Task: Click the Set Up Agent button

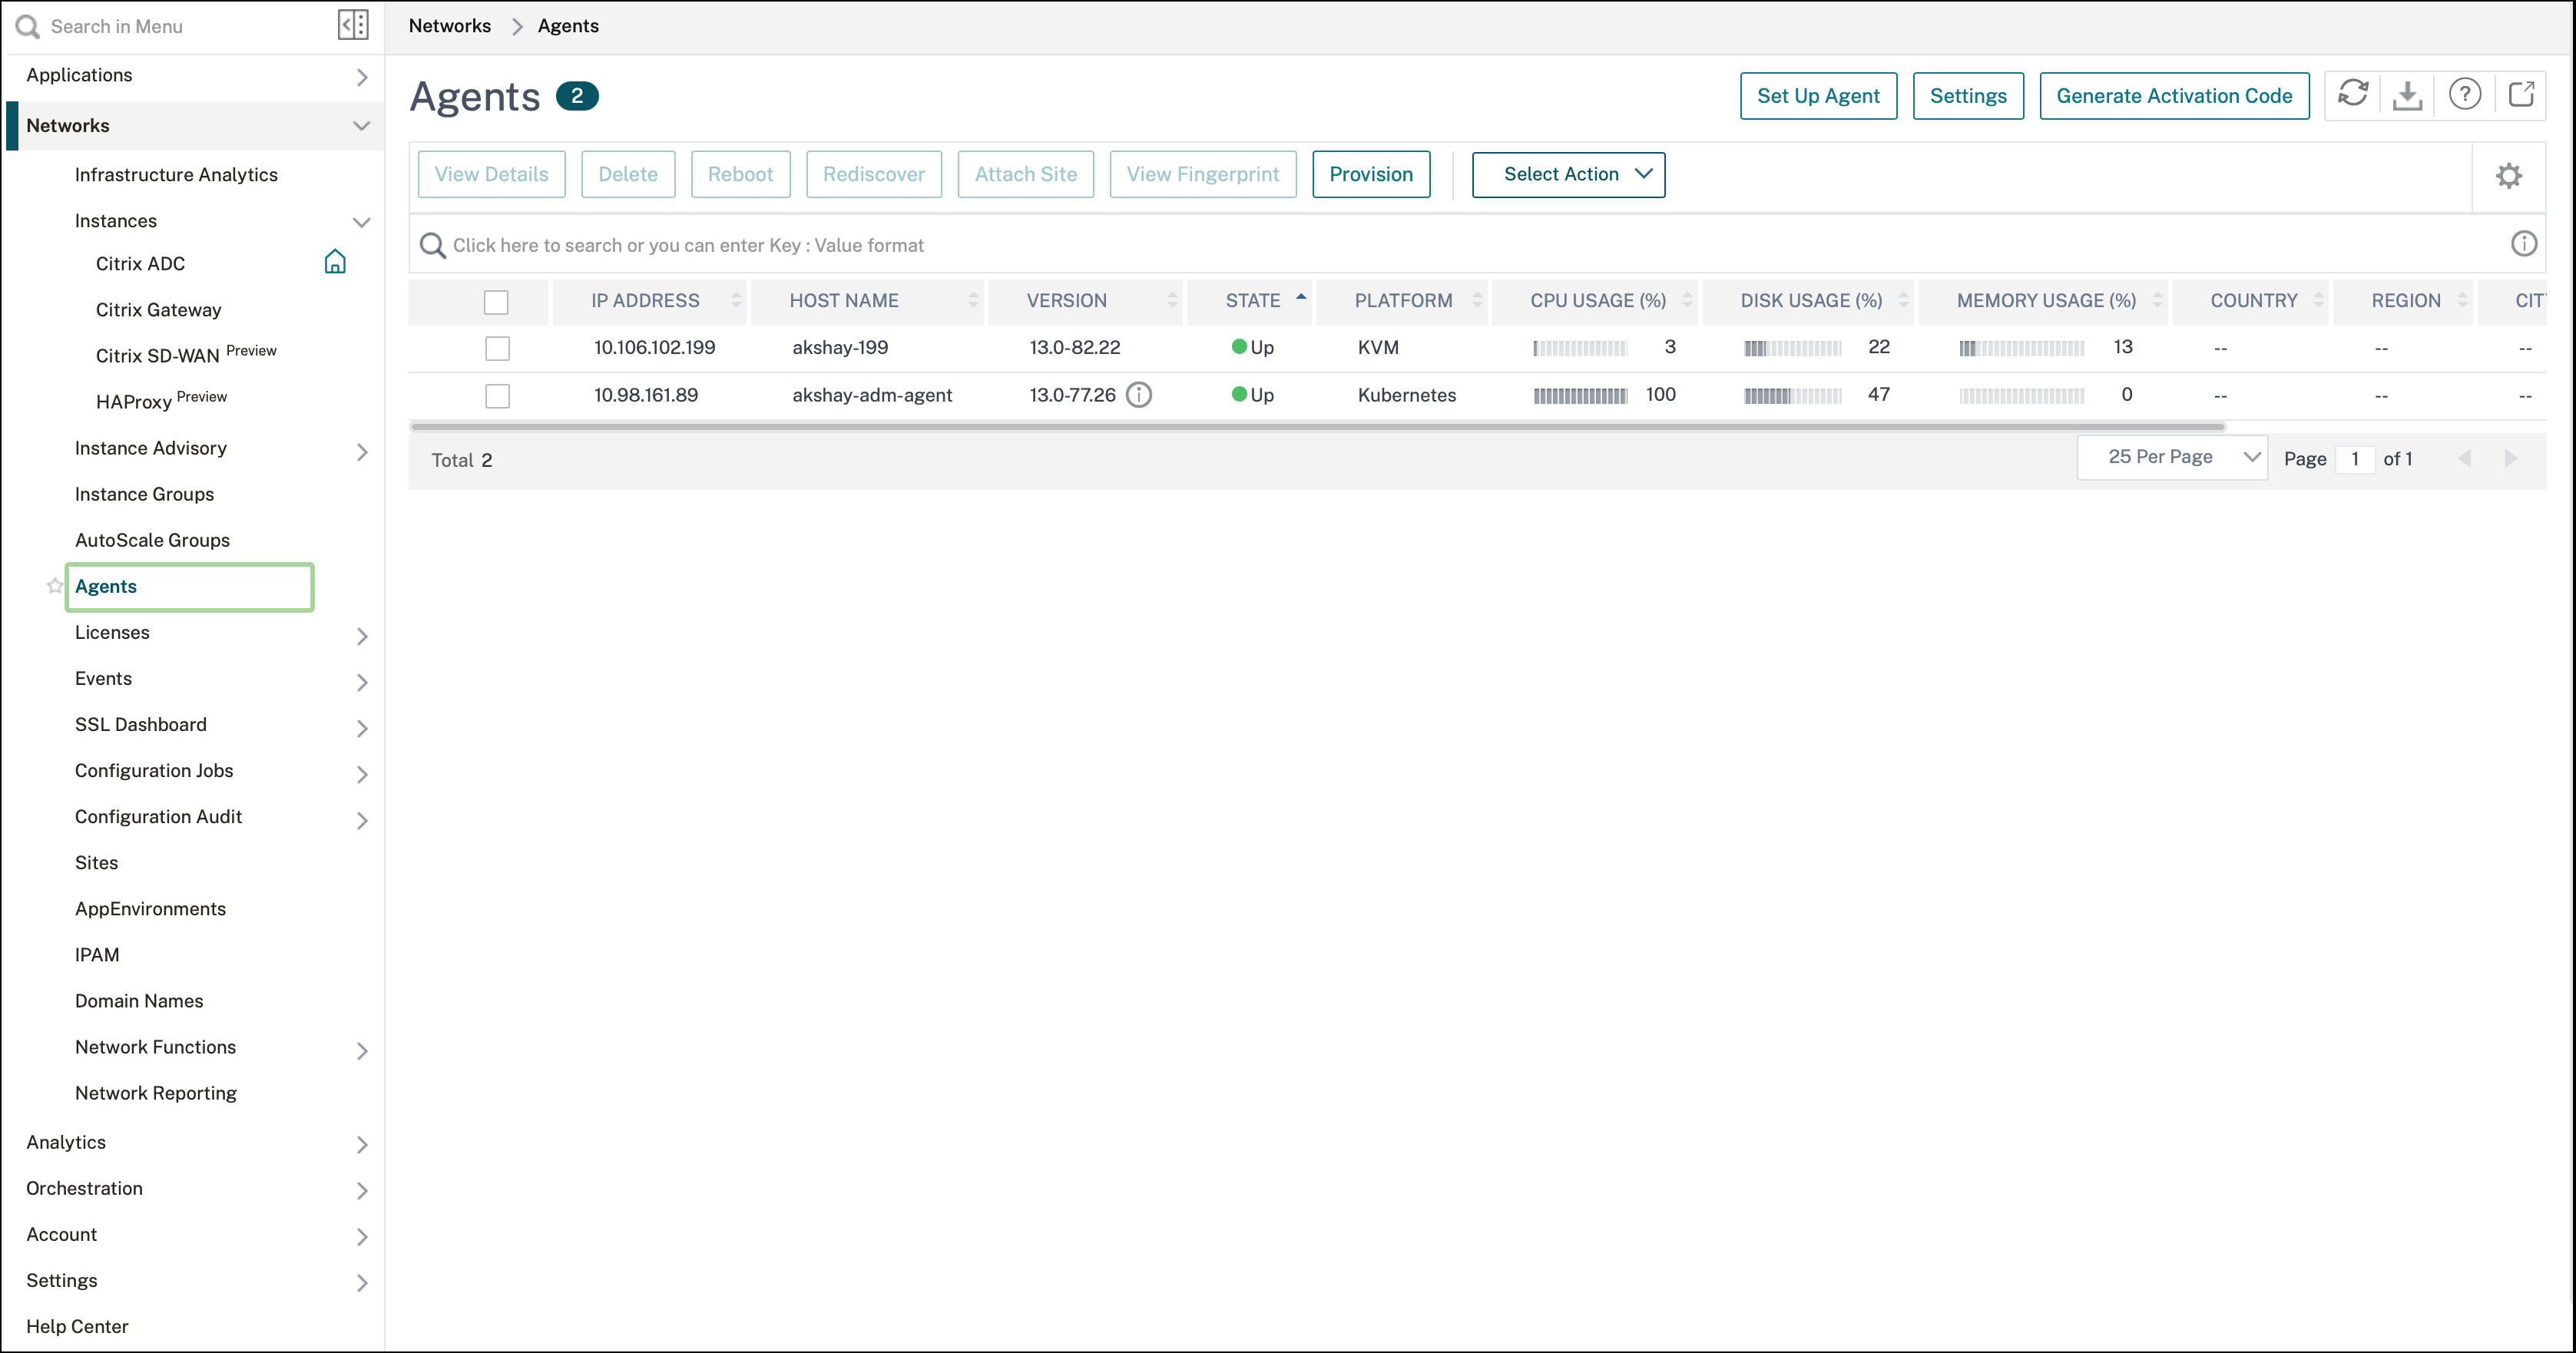Action: click(1818, 96)
